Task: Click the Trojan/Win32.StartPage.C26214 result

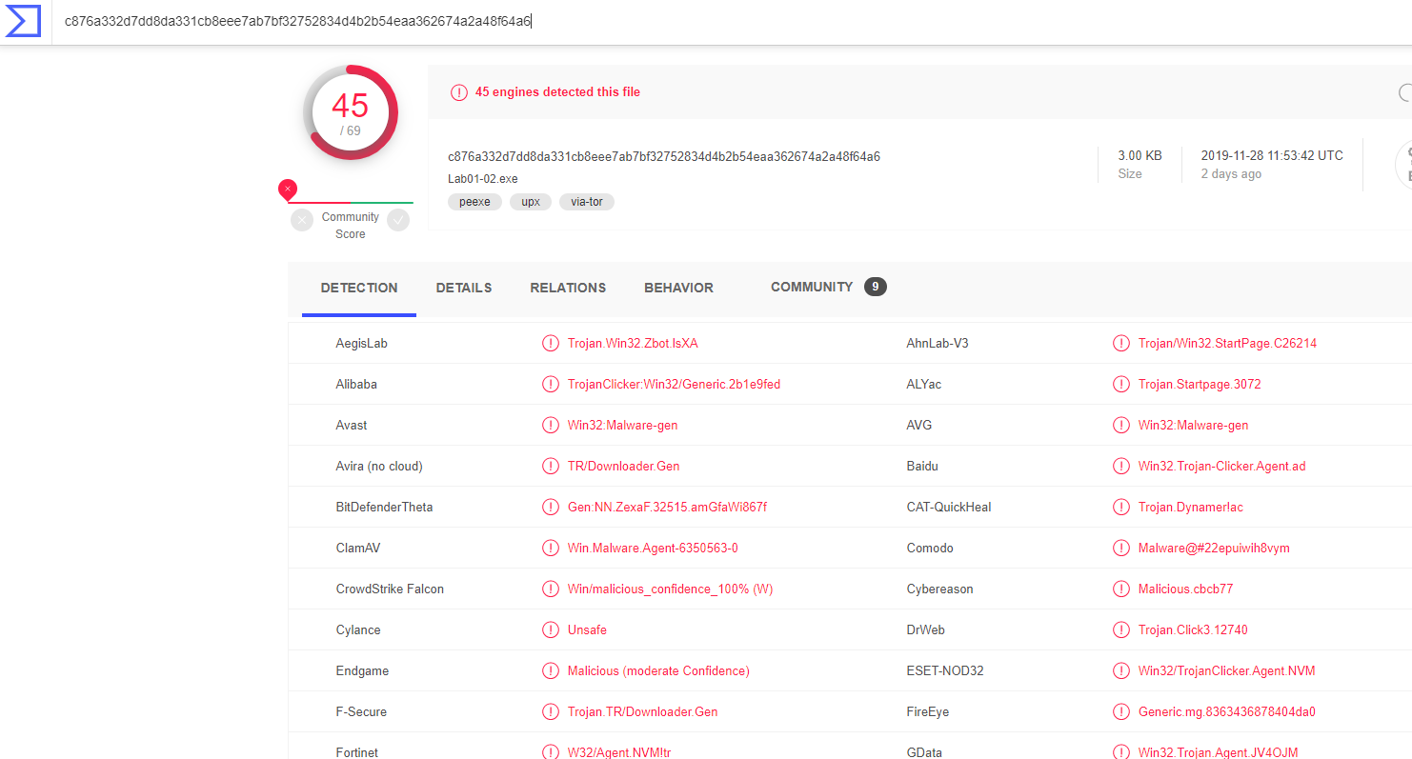Action: point(1227,343)
